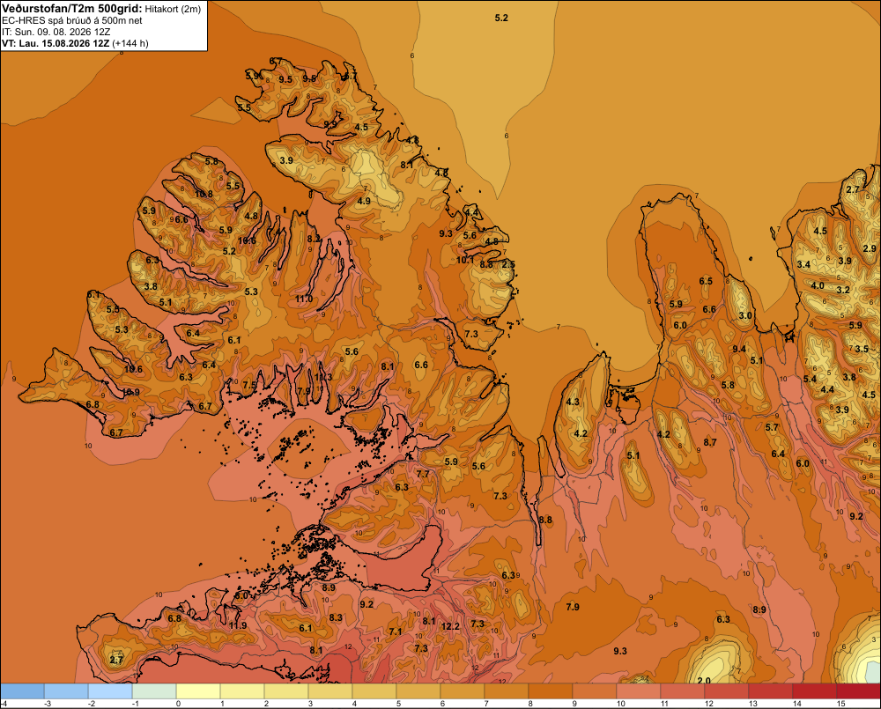Click the 3.0 temperature label
Screen dimensions: 881x709
(x=745, y=315)
